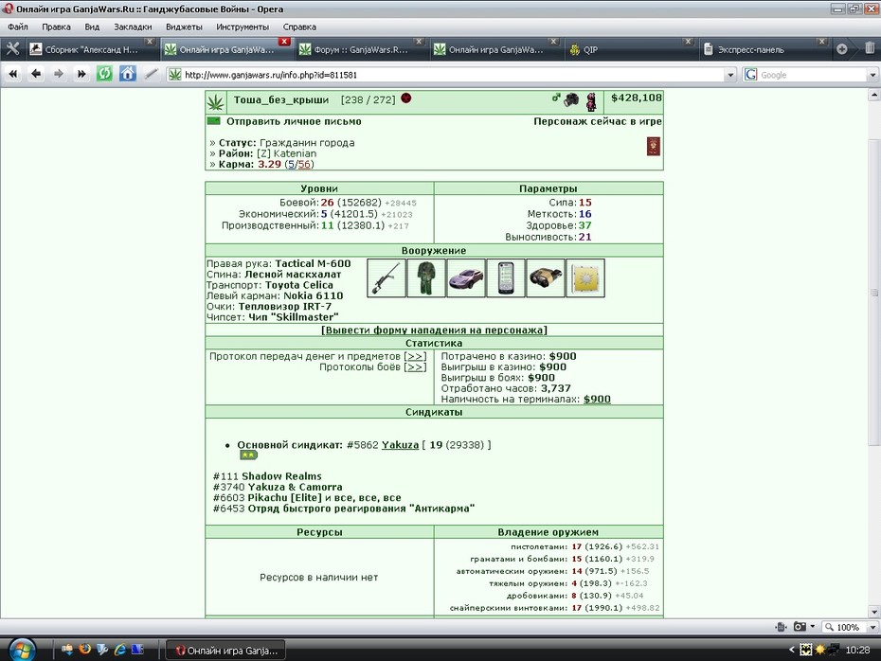Image resolution: width=881 pixels, height=661 pixels.
Task: Switch to the Форум :: GanjaWars.R... tab
Action: tap(360, 49)
